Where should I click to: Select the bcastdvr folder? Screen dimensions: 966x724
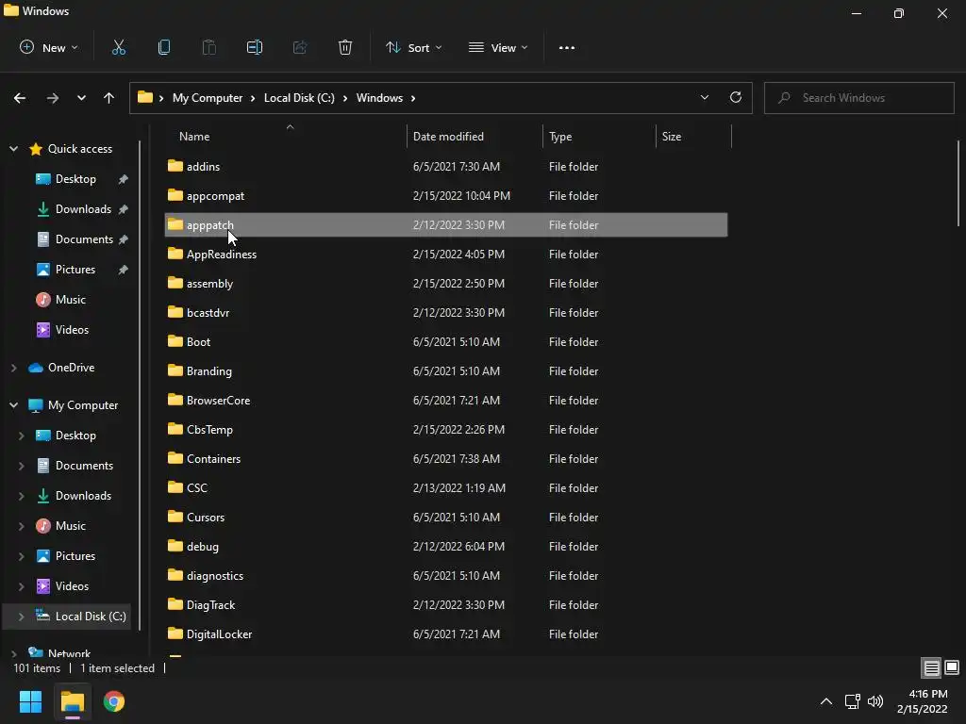[446, 313]
